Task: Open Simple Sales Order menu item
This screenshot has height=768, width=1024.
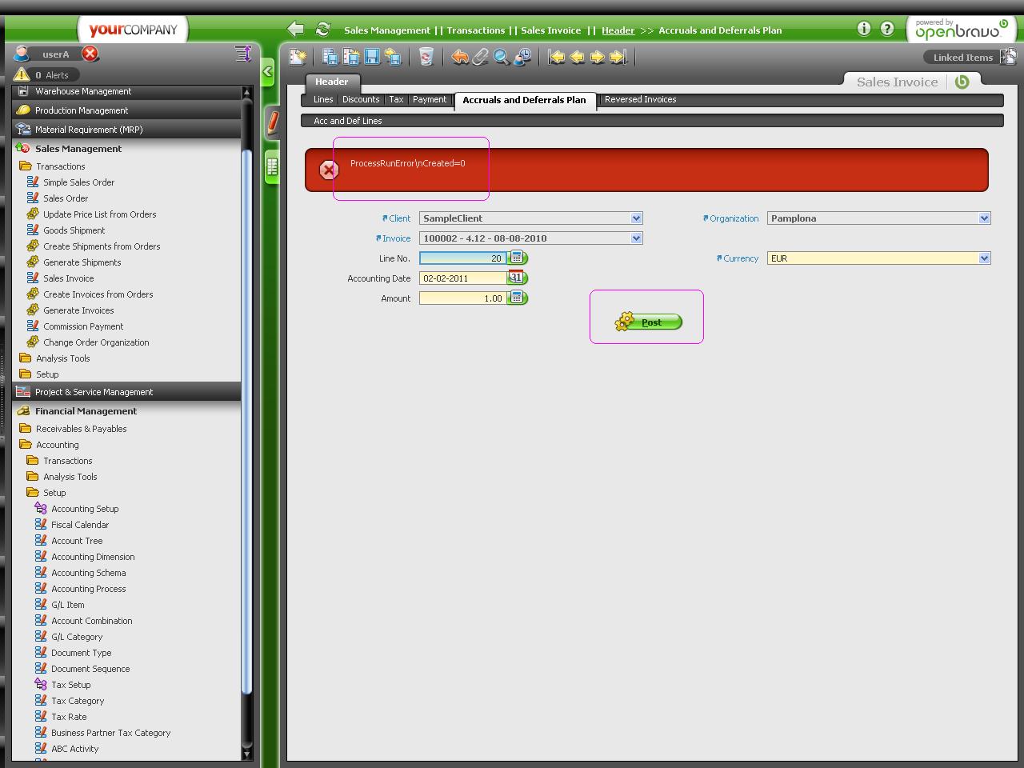Action: (x=78, y=182)
